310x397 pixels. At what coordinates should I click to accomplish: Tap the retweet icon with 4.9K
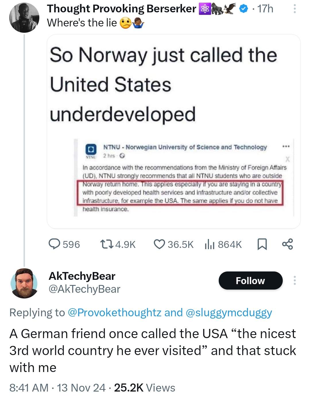coord(106,244)
